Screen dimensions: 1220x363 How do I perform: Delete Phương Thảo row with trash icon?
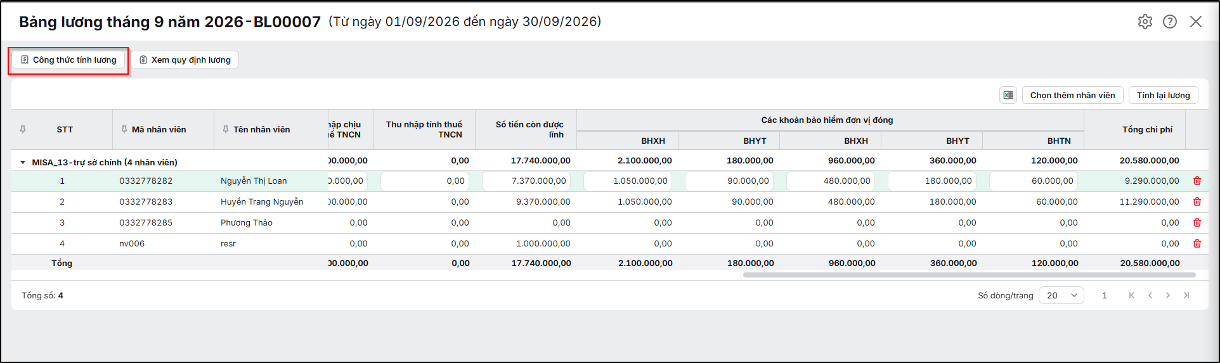[1197, 222]
